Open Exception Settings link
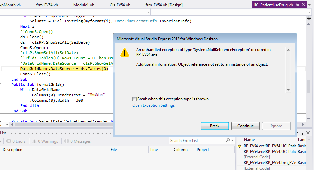314x170 pixels. click(x=153, y=105)
